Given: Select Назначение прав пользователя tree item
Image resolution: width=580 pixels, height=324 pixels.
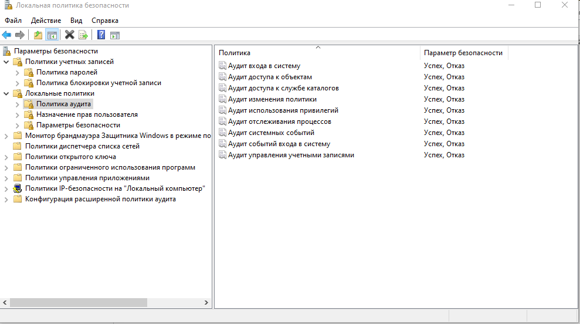Looking at the screenshot, I should pyautogui.click(x=87, y=114).
